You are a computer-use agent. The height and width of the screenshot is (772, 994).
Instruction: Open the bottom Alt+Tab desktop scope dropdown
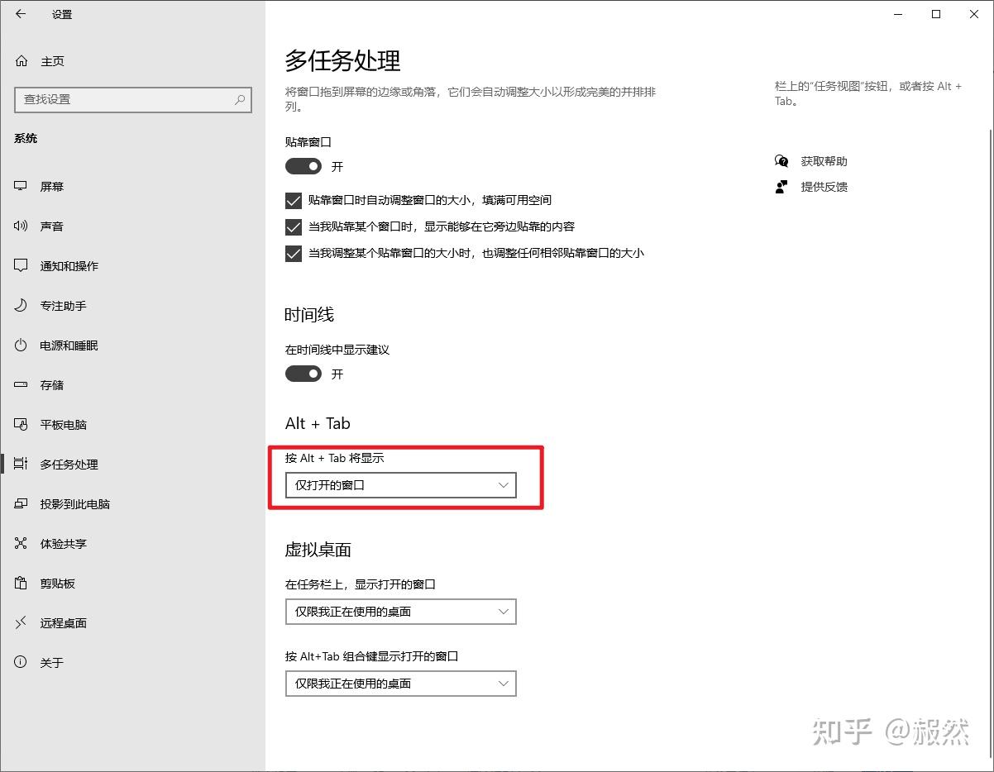pos(400,684)
